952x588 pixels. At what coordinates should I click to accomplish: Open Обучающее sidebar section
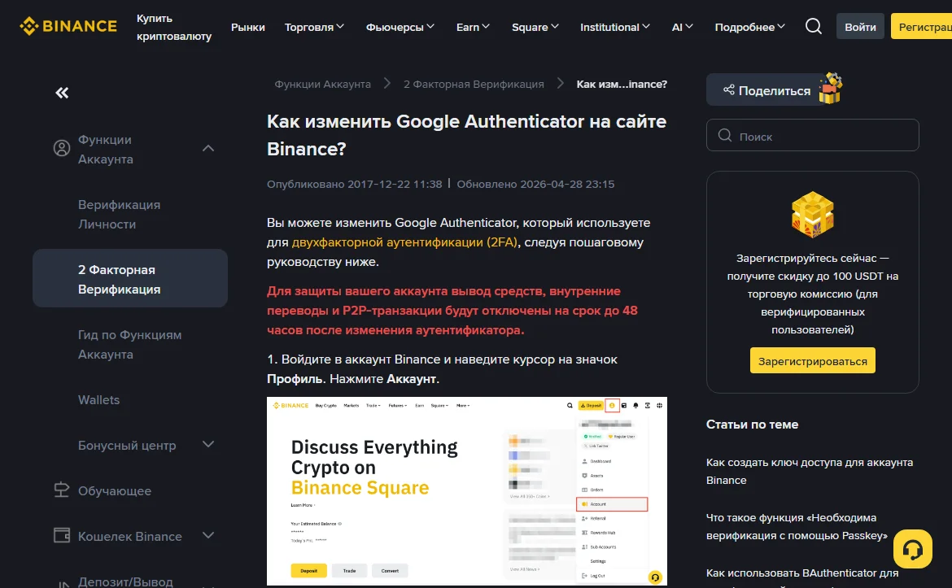(115, 490)
